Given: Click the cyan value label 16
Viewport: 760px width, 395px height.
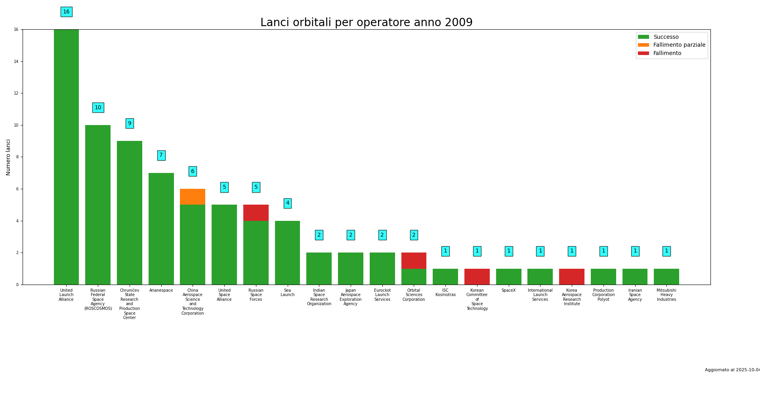Looking at the screenshot, I should pos(66,12).
